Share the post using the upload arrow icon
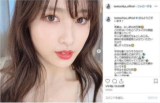The height and width of the screenshot is (103, 160). coord(121,81)
